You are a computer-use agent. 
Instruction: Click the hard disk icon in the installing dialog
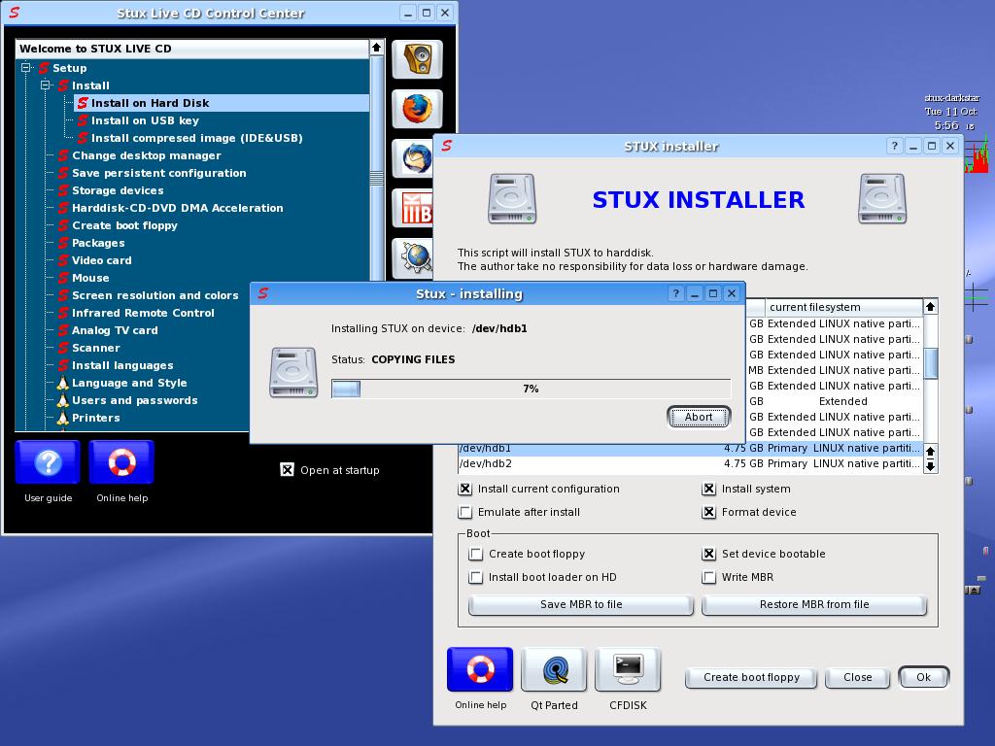(x=293, y=372)
